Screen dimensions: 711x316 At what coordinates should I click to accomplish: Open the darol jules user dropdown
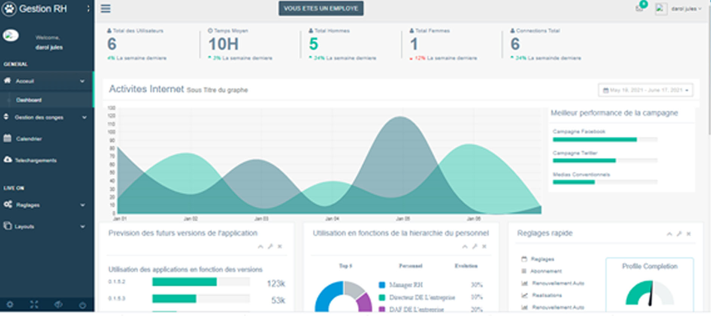(x=686, y=9)
